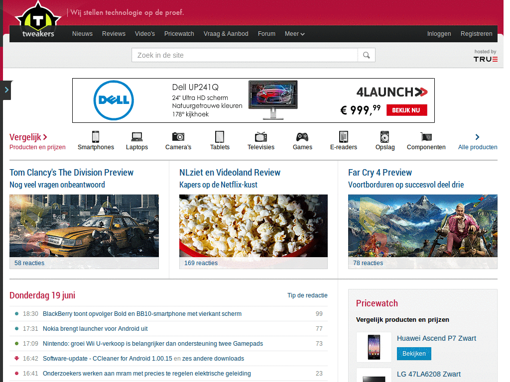Click comment count 73 on Nintendo row

tap(319, 344)
